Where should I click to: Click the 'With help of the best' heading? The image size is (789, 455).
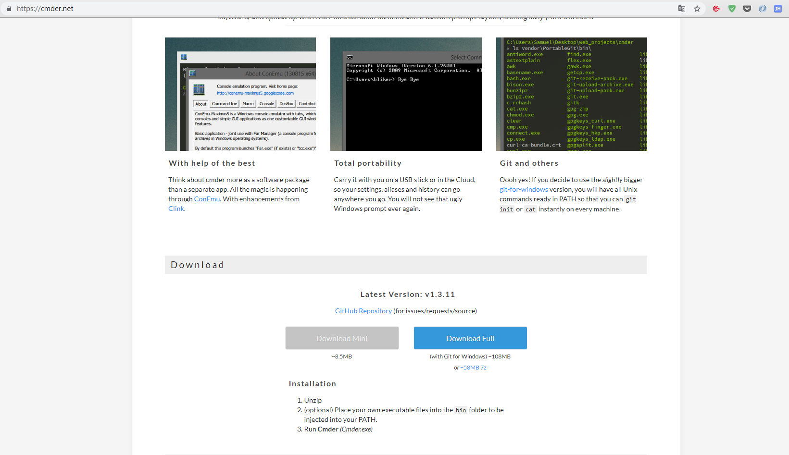(212, 163)
